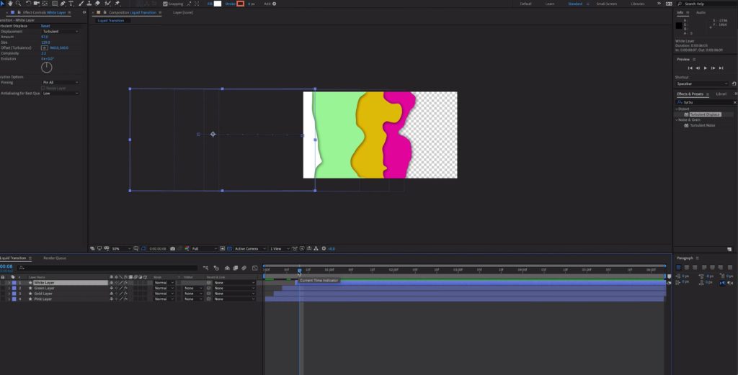Select the Type tool
The width and height of the screenshot is (738, 375).
71,4
